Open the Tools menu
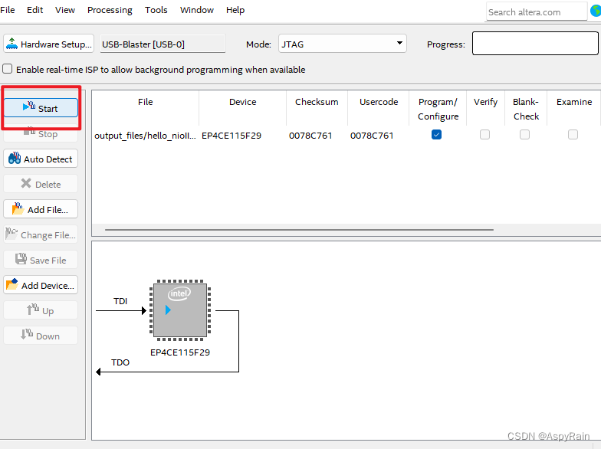Screen dimensions: 601x449 point(156,10)
